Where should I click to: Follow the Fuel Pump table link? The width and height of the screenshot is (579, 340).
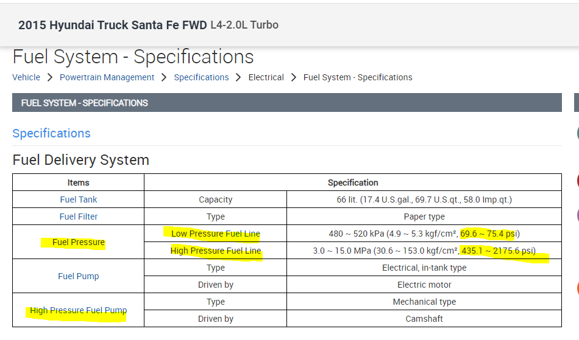point(79,276)
